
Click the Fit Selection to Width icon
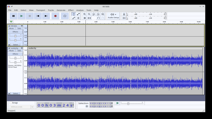coord(93,14)
